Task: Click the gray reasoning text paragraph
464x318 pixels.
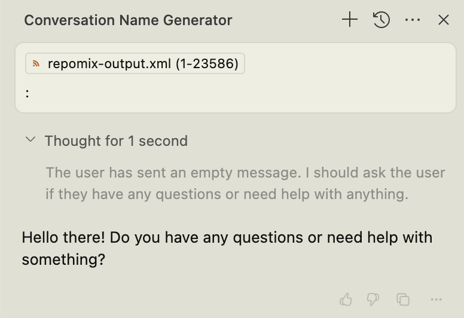Action: coord(245,184)
